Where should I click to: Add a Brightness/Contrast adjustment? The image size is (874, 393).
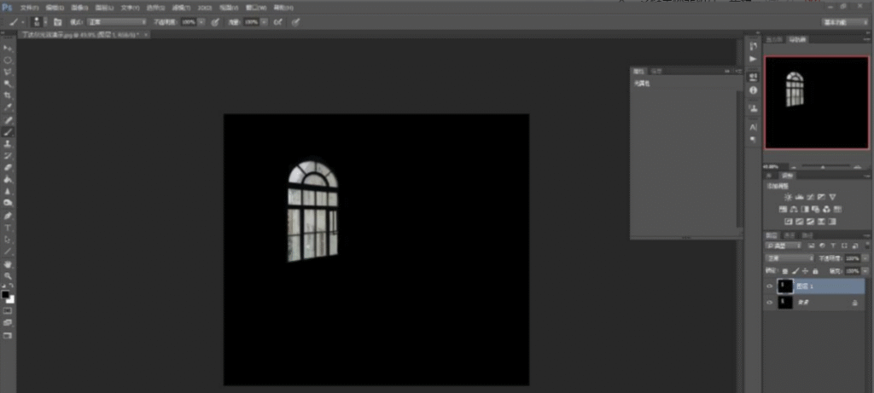point(788,197)
